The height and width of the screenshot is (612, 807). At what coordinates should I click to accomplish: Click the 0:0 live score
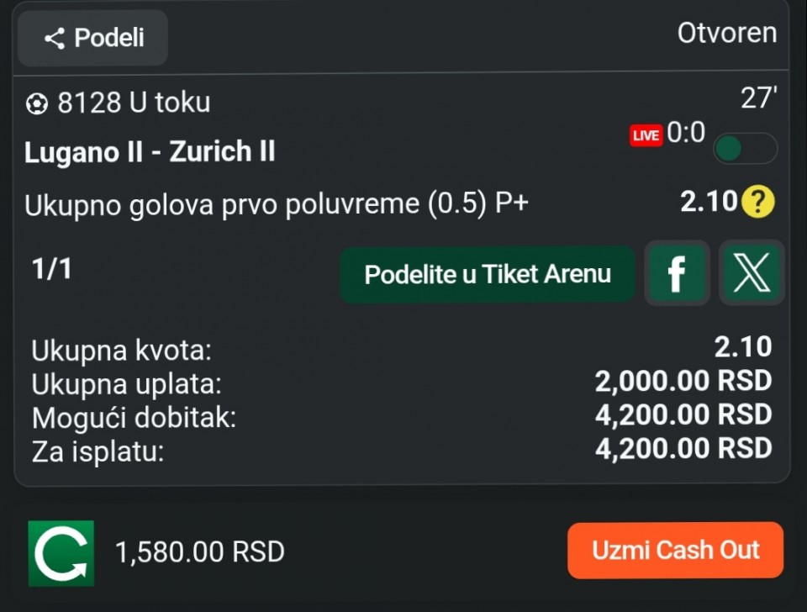click(x=686, y=133)
